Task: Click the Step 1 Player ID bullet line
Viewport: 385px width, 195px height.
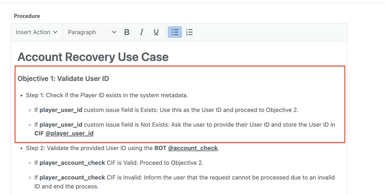Action: pos(107,95)
